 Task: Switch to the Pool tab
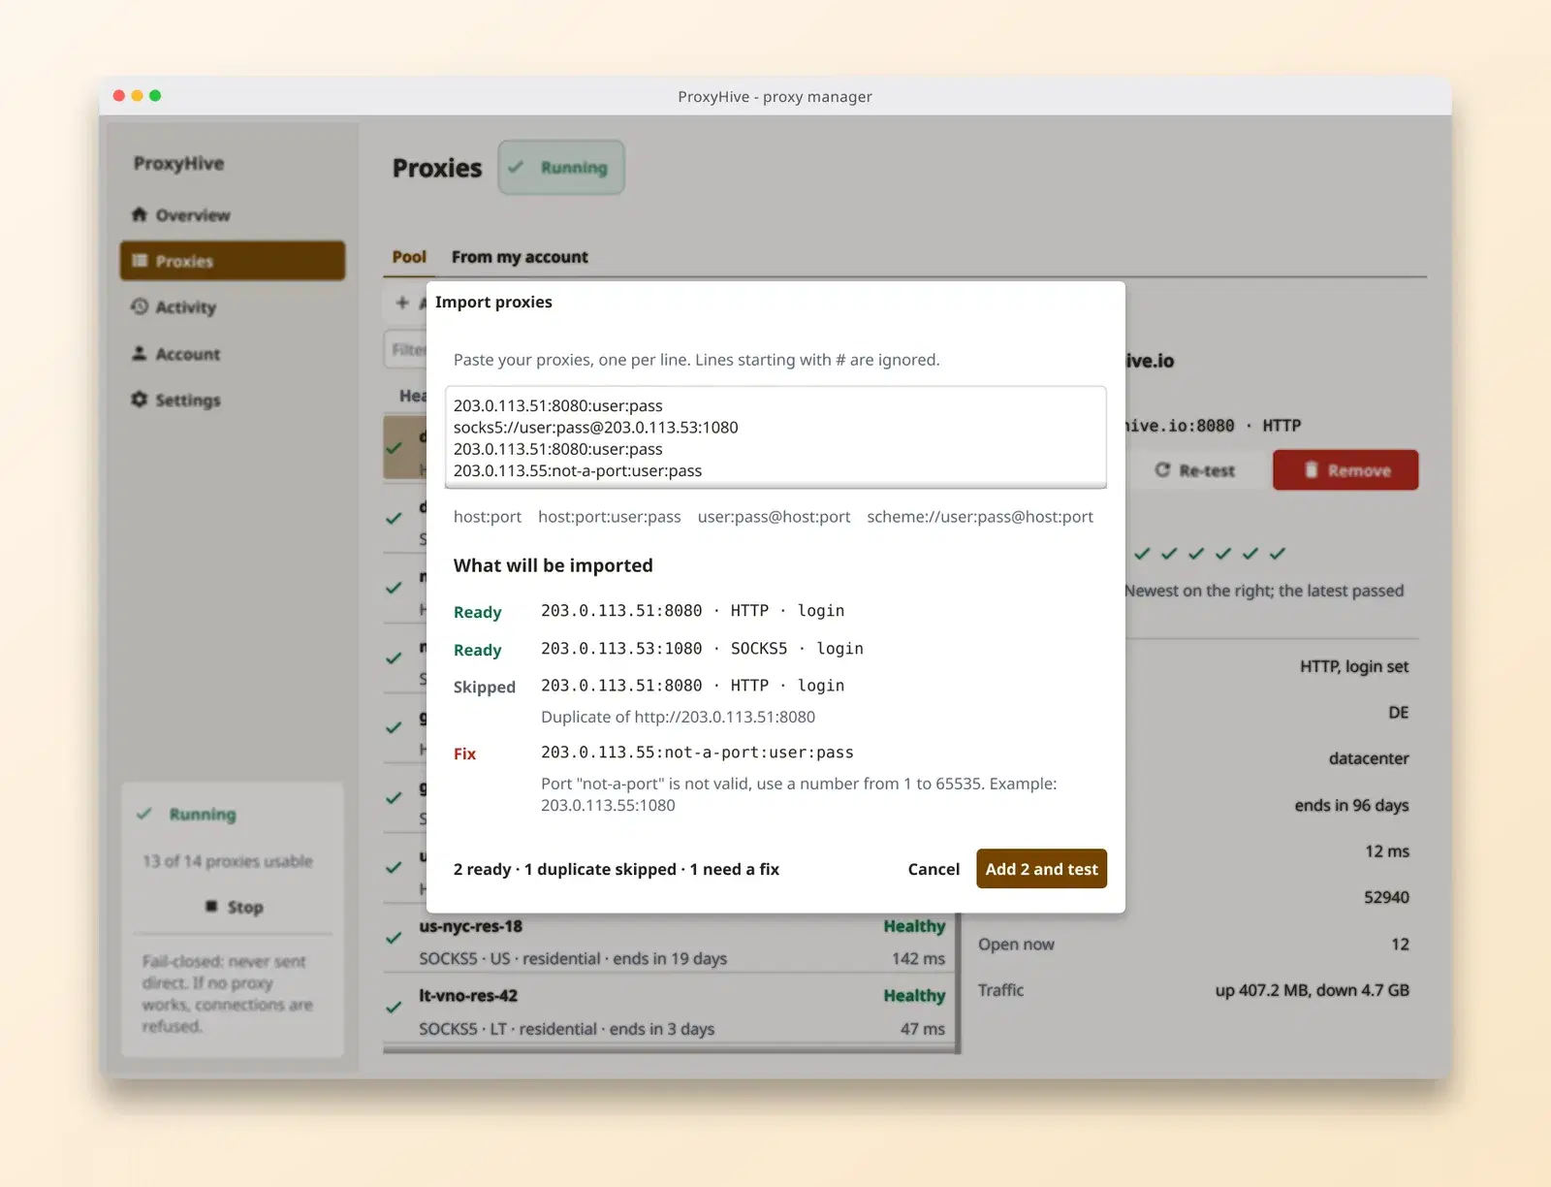[x=409, y=257]
